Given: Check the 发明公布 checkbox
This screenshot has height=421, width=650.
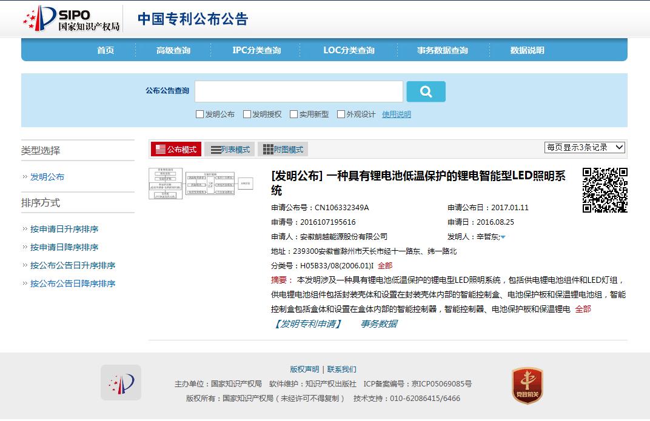Looking at the screenshot, I should [199, 114].
